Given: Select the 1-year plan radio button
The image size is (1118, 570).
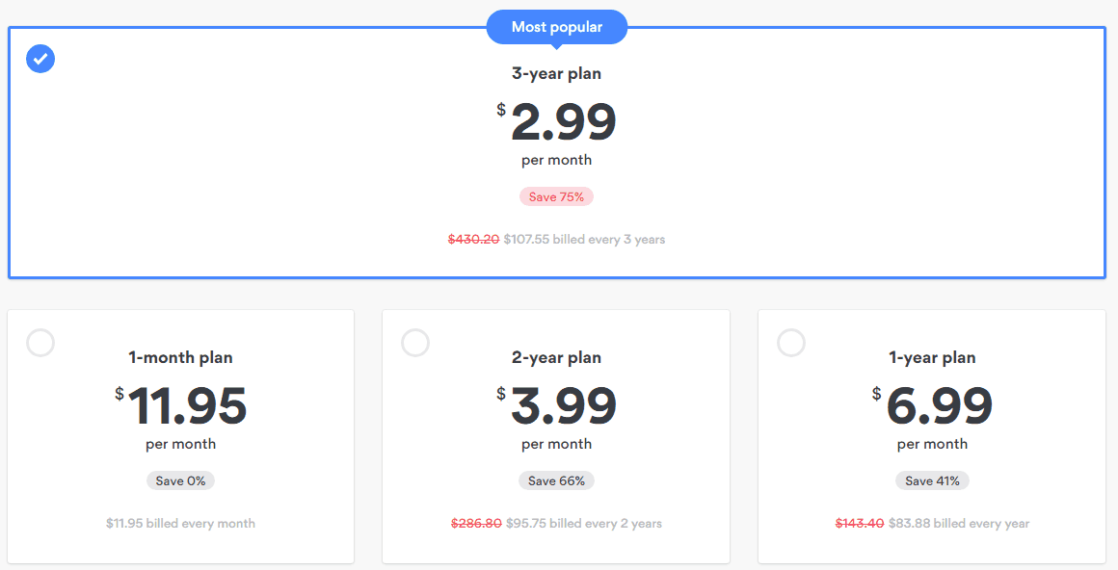Looking at the screenshot, I should click(791, 343).
